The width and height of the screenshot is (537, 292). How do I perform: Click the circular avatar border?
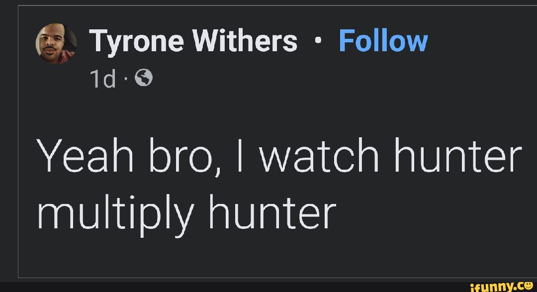tap(56, 25)
